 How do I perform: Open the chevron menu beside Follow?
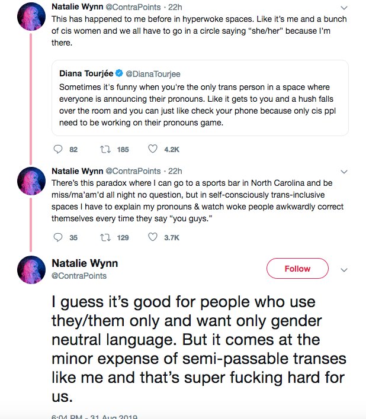(343, 269)
